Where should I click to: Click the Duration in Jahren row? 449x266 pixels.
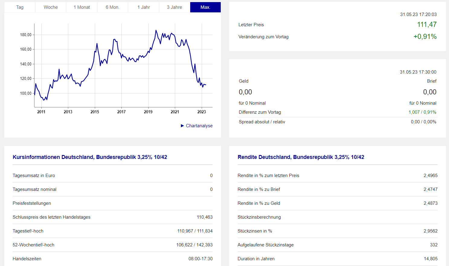337,259
